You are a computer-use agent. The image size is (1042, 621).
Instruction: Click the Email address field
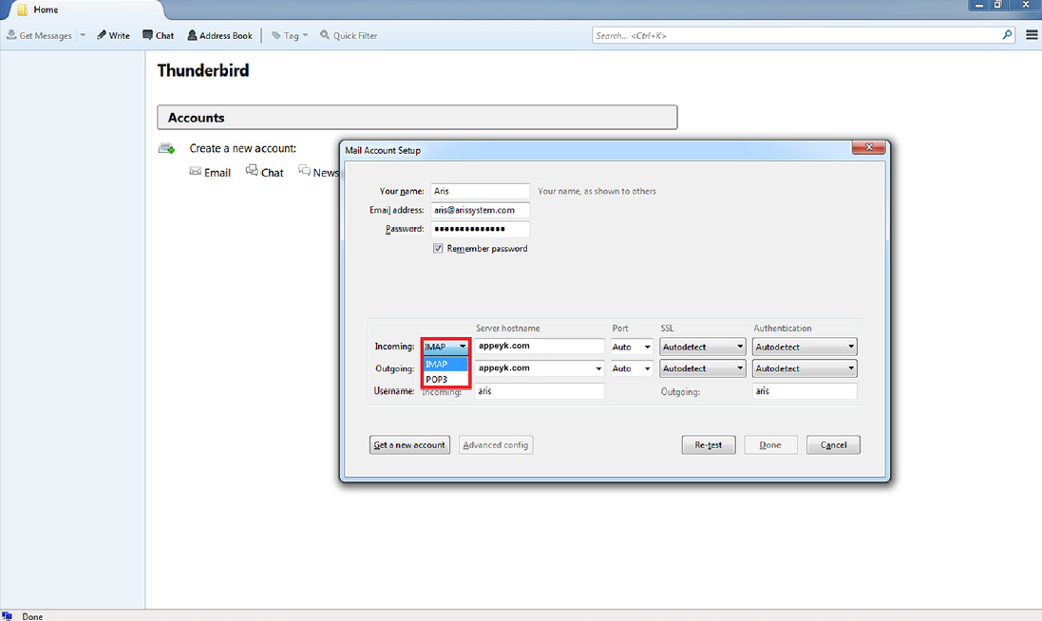(x=480, y=210)
